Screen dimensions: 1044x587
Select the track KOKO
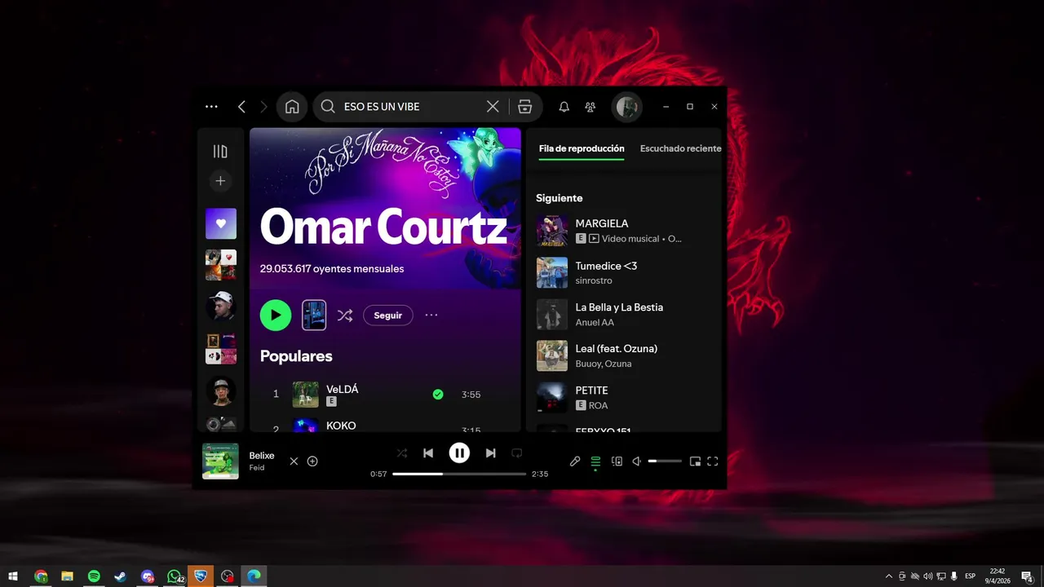tap(341, 426)
